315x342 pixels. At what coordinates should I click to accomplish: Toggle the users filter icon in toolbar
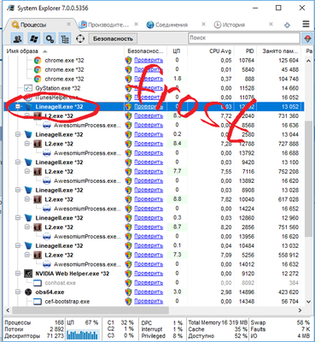click(x=17, y=38)
